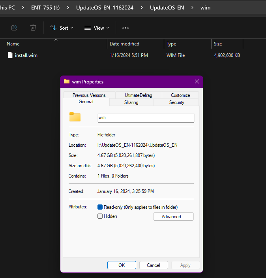266x278 pixels.
Task: Close the wim Properties dialog
Action: tap(197, 81)
